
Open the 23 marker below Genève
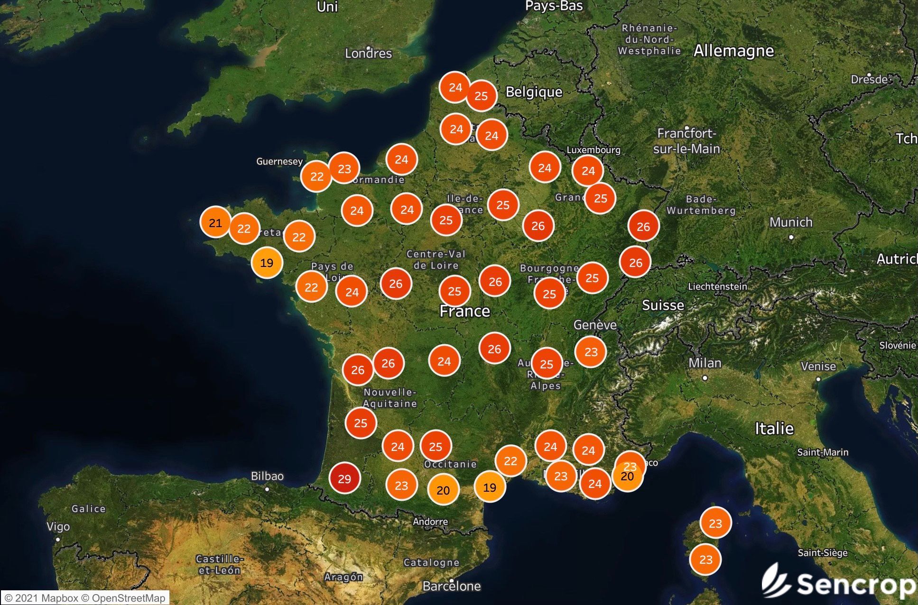(591, 352)
